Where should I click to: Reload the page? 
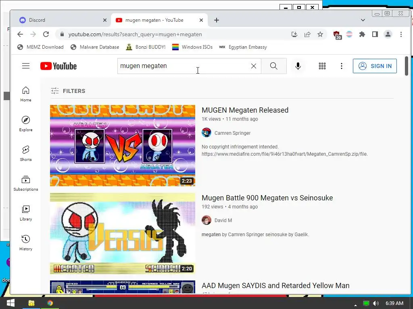coord(46,34)
